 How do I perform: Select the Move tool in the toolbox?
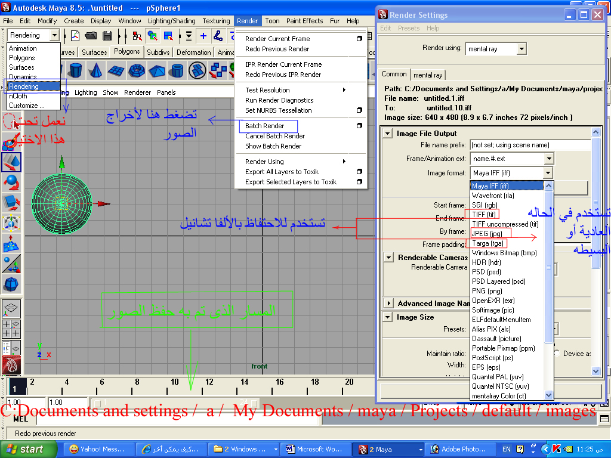click(x=11, y=162)
